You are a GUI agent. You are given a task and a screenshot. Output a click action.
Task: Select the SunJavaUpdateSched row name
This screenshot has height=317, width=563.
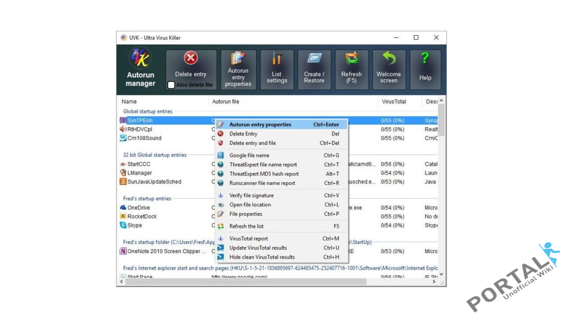154,182
